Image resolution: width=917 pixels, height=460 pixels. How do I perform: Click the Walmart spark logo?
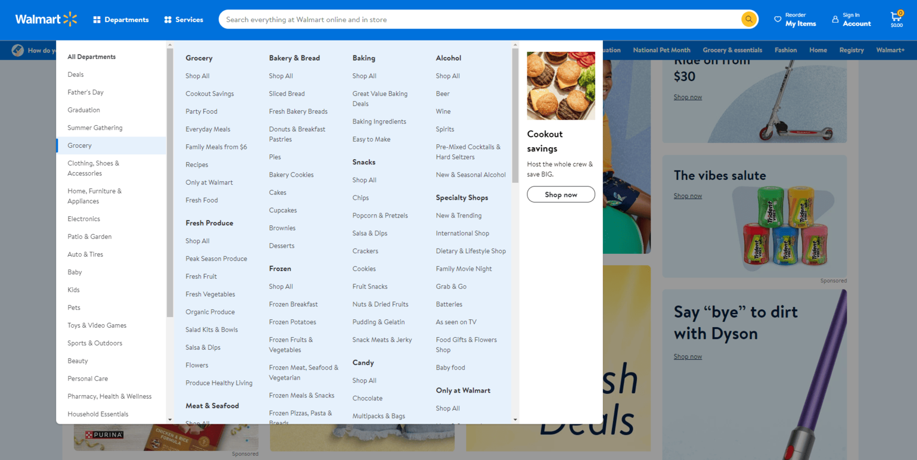pyautogui.click(x=70, y=19)
